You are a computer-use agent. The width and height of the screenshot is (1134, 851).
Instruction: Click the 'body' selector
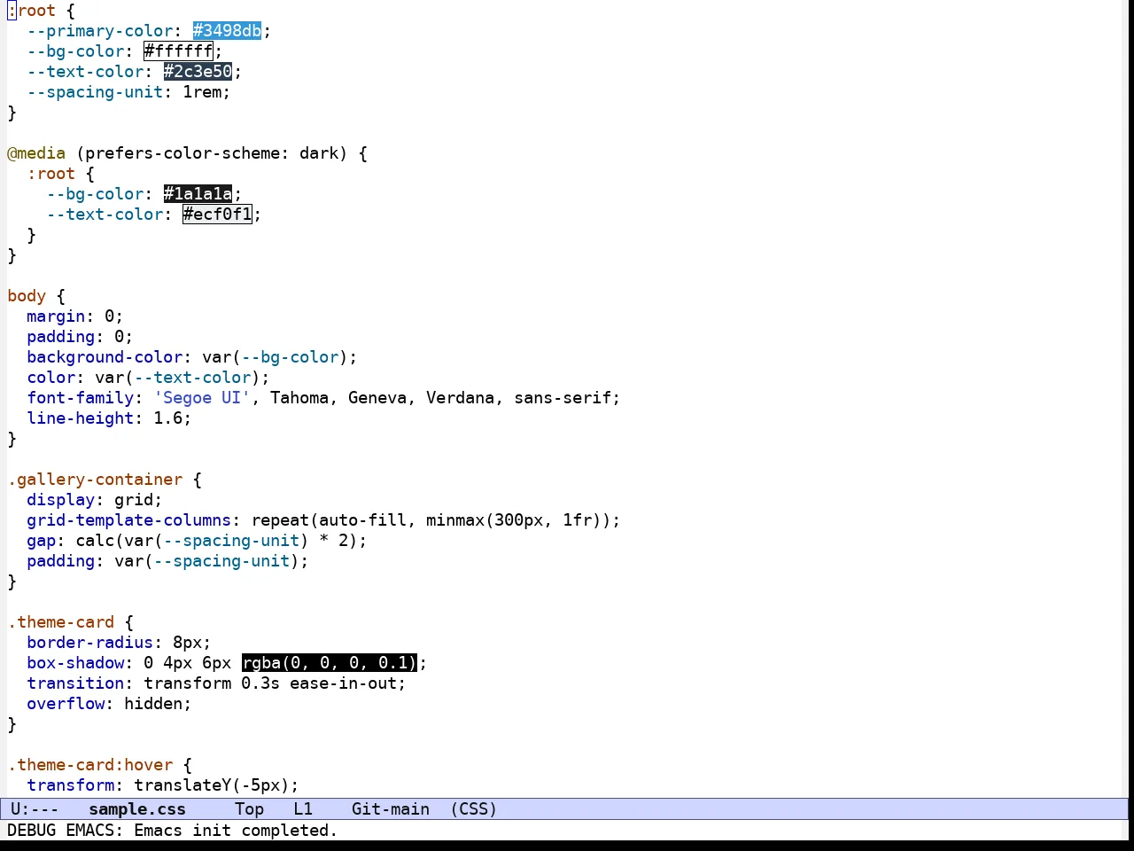(27, 296)
